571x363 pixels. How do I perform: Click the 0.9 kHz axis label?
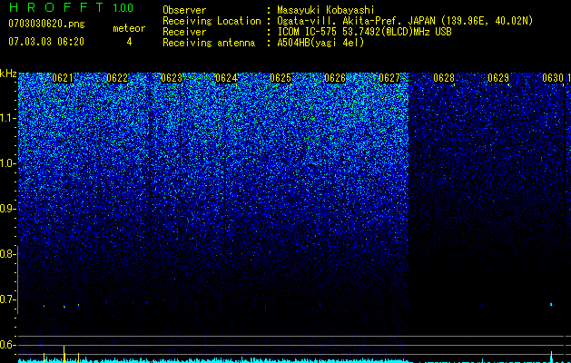coord(7,209)
